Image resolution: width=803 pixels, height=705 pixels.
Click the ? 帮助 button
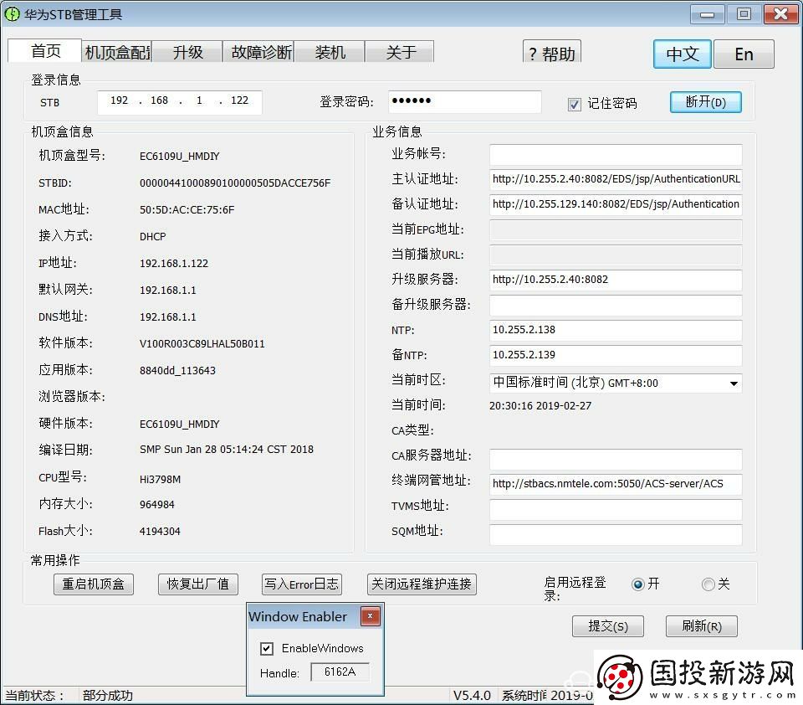[x=551, y=52]
